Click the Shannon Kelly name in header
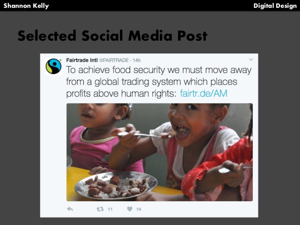300x225 pixels. [x=26, y=6]
